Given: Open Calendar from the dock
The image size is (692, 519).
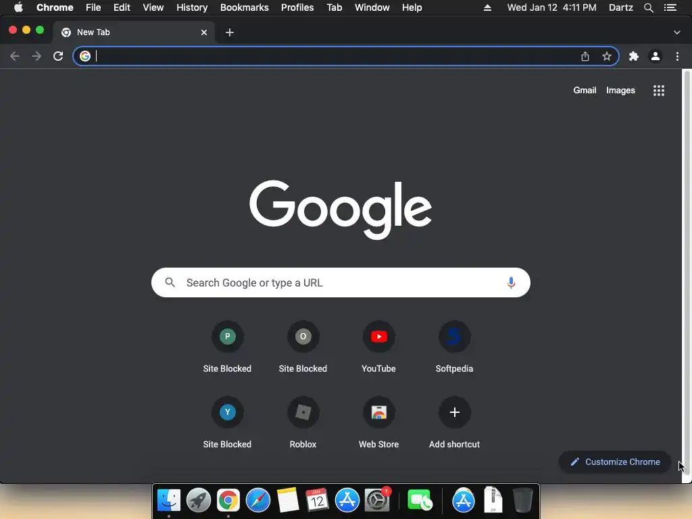Looking at the screenshot, I should (x=318, y=500).
